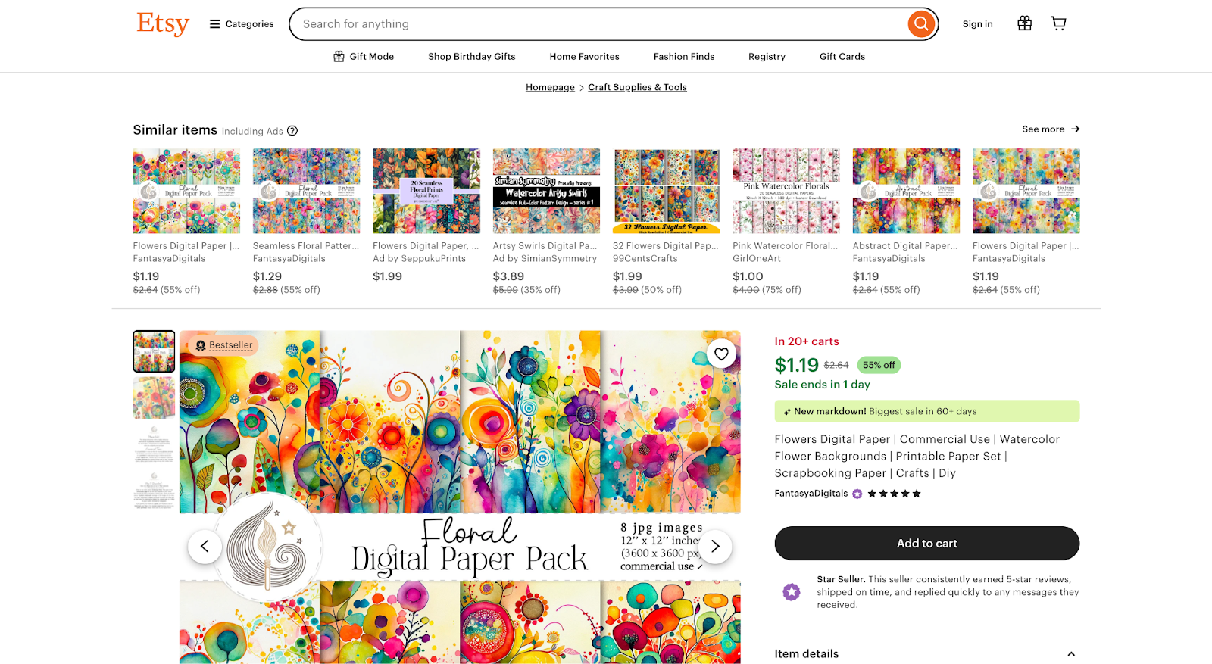Favorite this item with heart button

click(721, 354)
